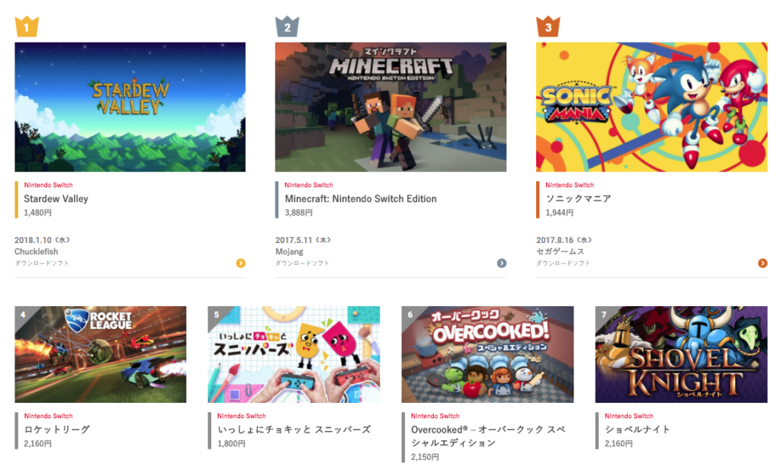Click the Stardew Valley title link

pos(56,199)
